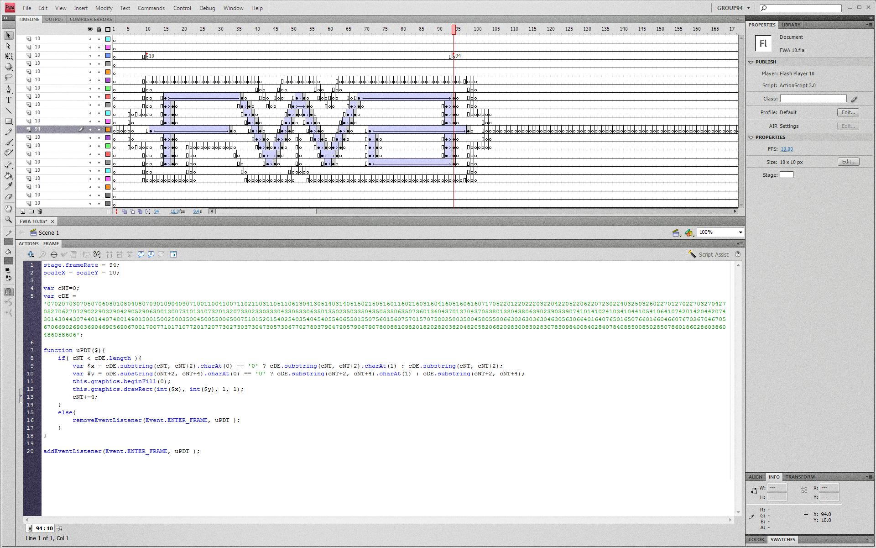Image resolution: width=876 pixels, height=548 pixels.
Task: Collapse the PUBLISH section
Action: point(751,62)
